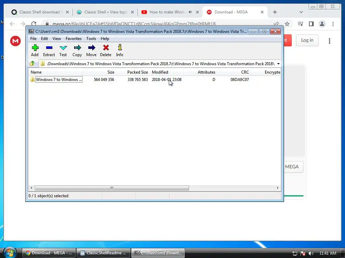Click the MEGA logo on the page
This screenshot has height=258, width=345.
tap(15, 41)
